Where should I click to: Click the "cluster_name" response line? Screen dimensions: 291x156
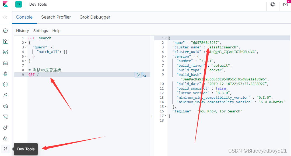(x=206, y=47)
